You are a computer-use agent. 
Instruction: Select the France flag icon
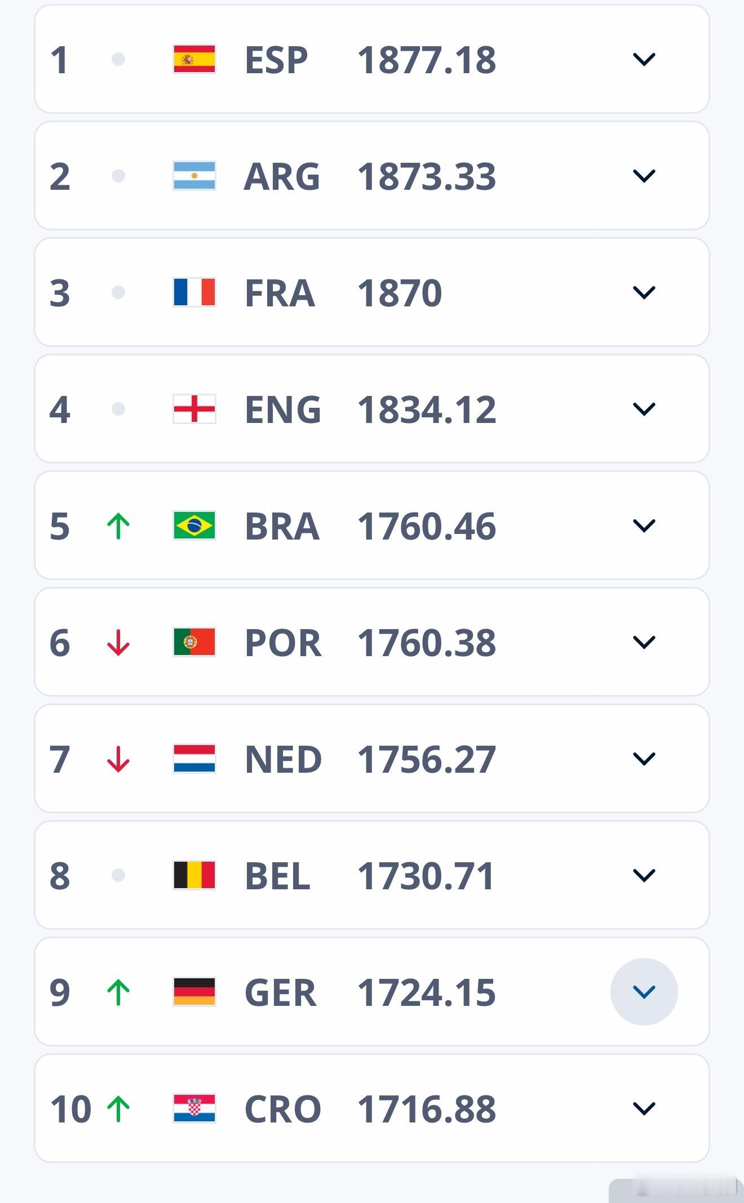click(194, 292)
